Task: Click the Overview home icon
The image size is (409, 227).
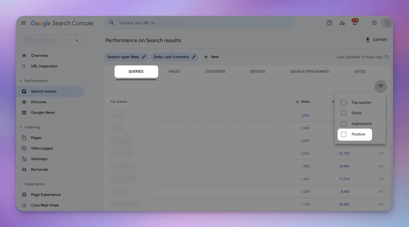Action: 24,55
